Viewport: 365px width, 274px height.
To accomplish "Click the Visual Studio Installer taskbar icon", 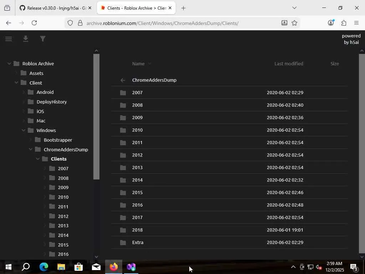I will coord(131,267).
